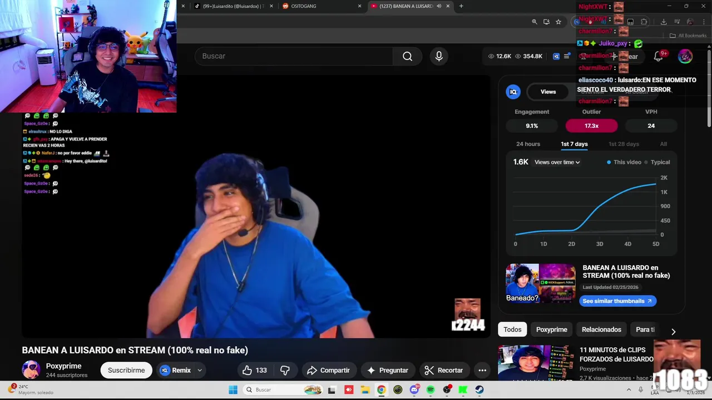Open Windows Start menu
Image resolution: width=712 pixels, height=400 pixels.
tap(233, 389)
